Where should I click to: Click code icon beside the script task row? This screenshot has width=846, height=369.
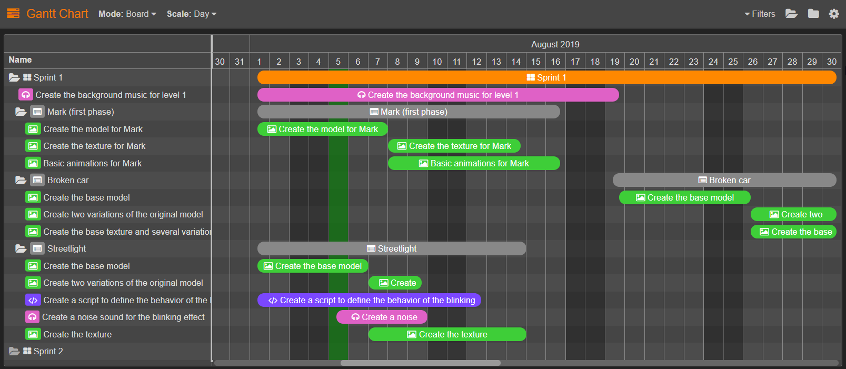pos(33,300)
